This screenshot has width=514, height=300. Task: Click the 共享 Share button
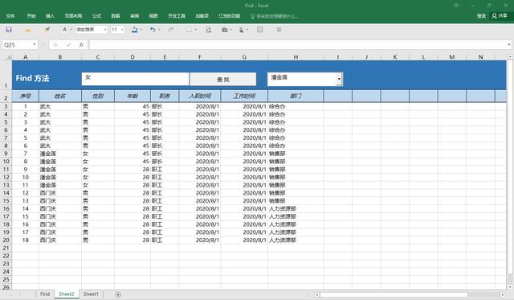(500, 16)
